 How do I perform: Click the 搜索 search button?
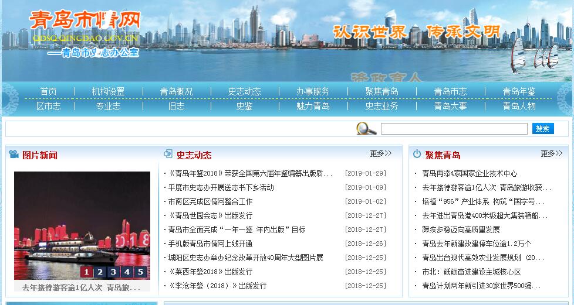(543, 129)
